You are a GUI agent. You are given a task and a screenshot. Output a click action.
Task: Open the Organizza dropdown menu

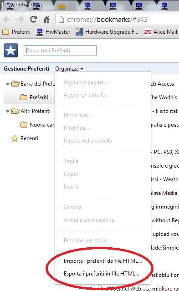[x=69, y=69]
